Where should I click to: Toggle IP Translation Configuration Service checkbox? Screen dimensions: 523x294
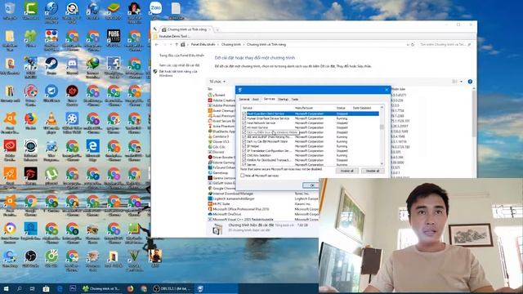point(244,151)
